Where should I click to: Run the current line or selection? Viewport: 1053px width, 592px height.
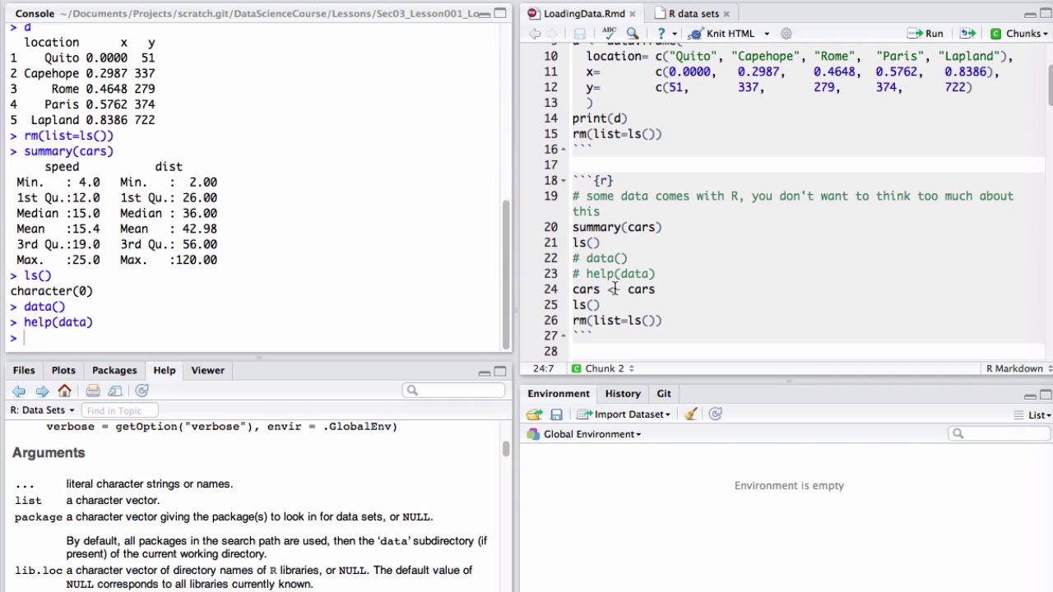[x=925, y=34]
